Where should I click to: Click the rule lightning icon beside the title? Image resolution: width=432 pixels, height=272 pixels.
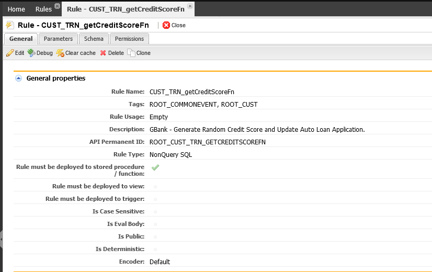pyautogui.click(x=10, y=25)
